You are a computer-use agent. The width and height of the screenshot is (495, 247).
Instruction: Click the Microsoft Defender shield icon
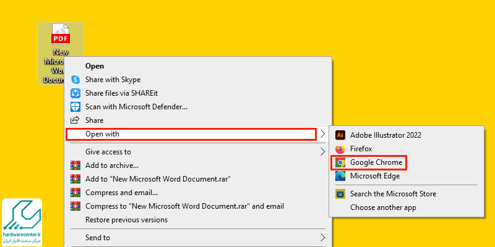pyautogui.click(x=75, y=107)
